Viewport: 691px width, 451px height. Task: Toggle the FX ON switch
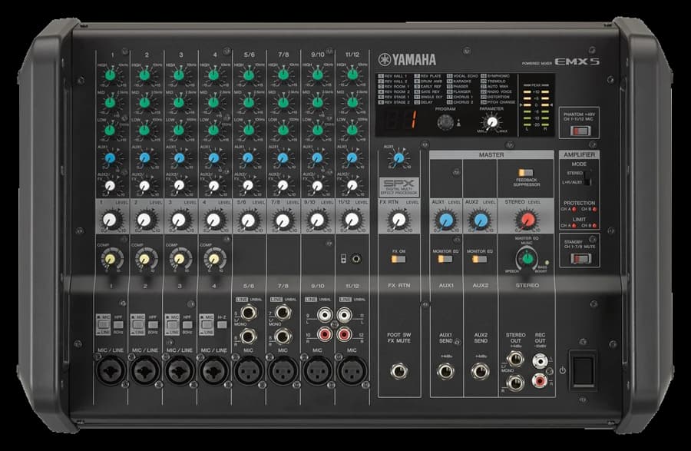pyautogui.click(x=398, y=259)
